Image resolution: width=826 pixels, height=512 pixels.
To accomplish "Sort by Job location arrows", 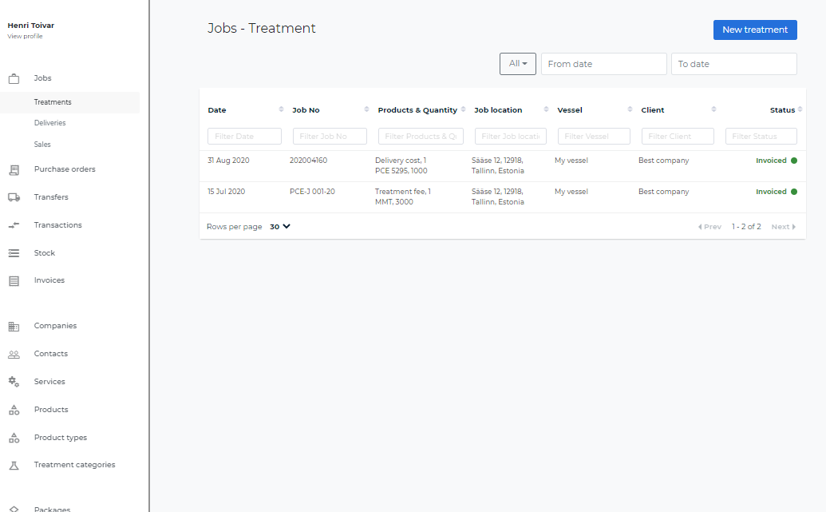I will click(546, 109).
